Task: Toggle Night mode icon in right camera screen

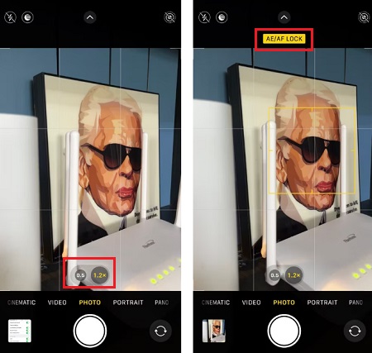Action: point(222,17)
